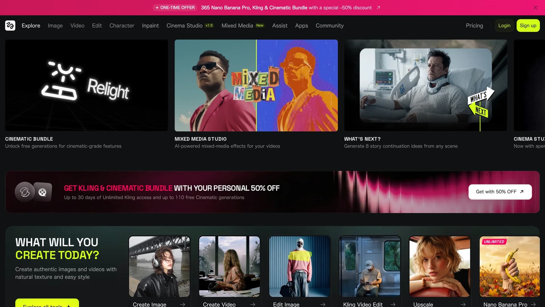Click the partially visible Cinema Studio card title
The width and height of the screenshot is (545, 307).
[x=529, y=139]
